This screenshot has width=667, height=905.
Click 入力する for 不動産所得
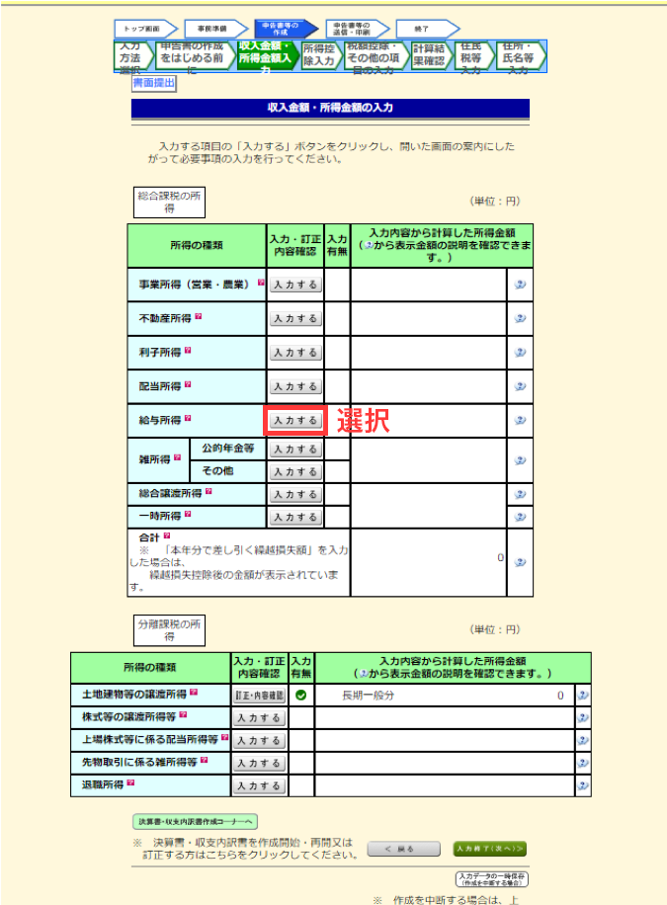295,318
